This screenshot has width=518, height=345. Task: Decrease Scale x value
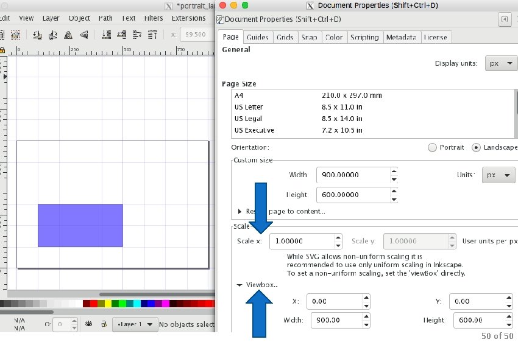[x=338, y=245]
